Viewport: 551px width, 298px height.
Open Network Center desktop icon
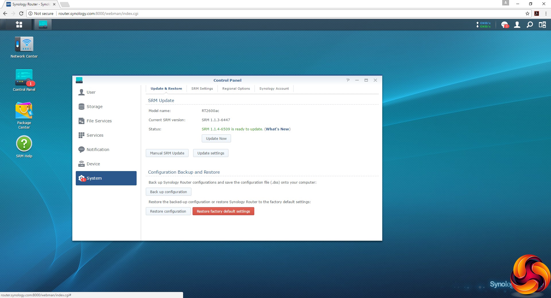tap(24, 47)
